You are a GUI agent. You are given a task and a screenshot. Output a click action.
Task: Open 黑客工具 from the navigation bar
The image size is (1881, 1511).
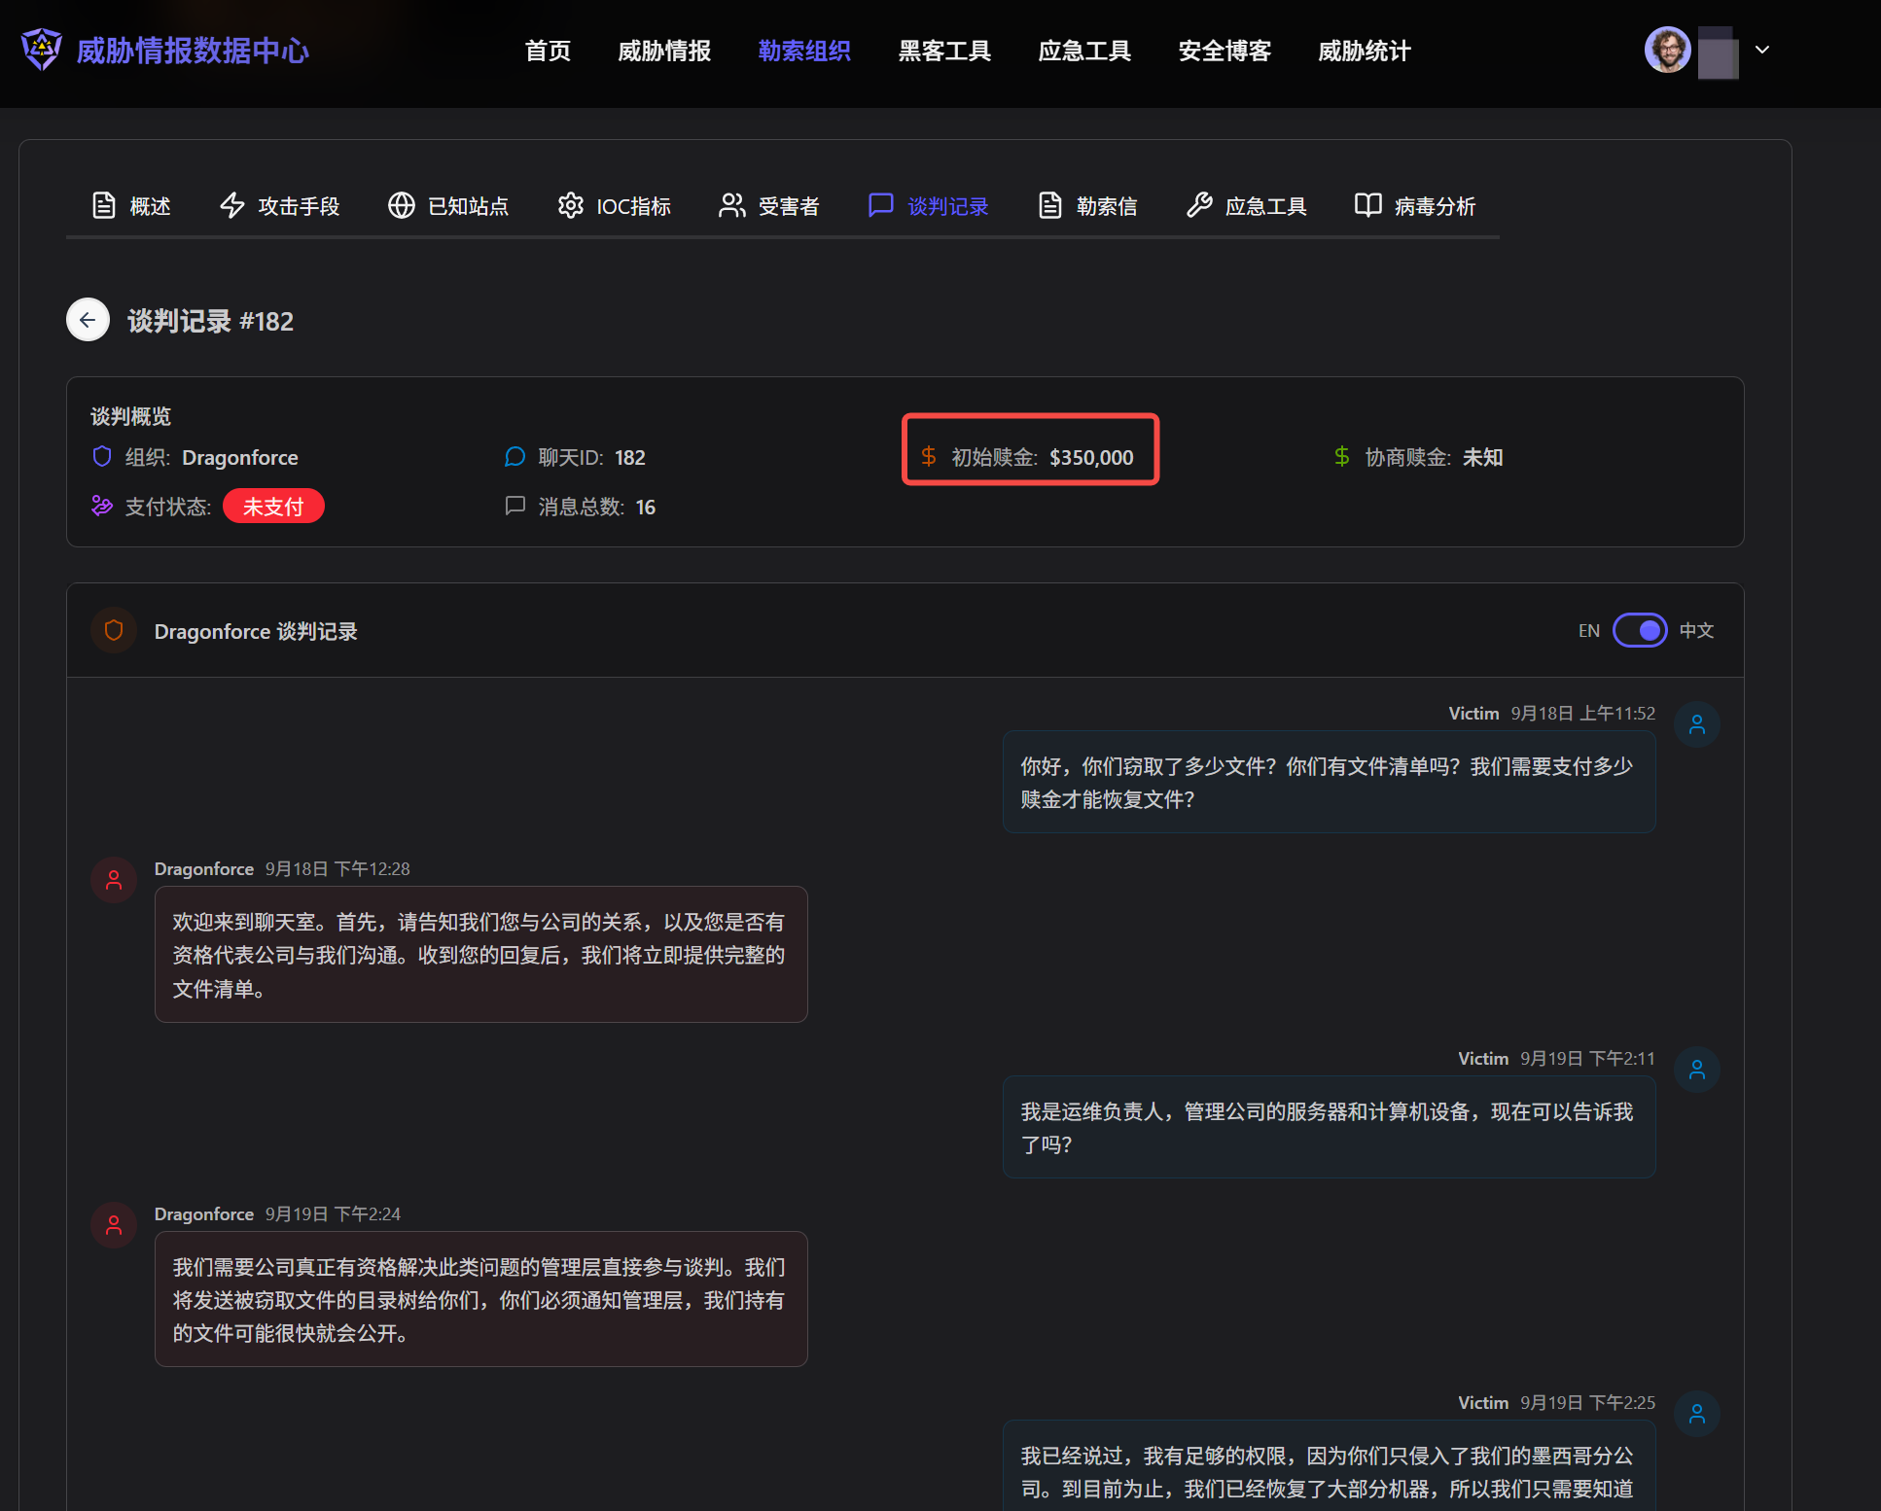(x=943, y=51)
